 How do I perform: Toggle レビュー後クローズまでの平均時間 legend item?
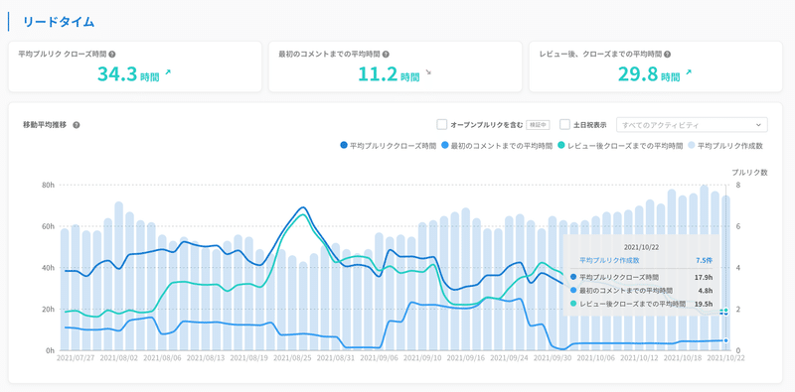620,145
